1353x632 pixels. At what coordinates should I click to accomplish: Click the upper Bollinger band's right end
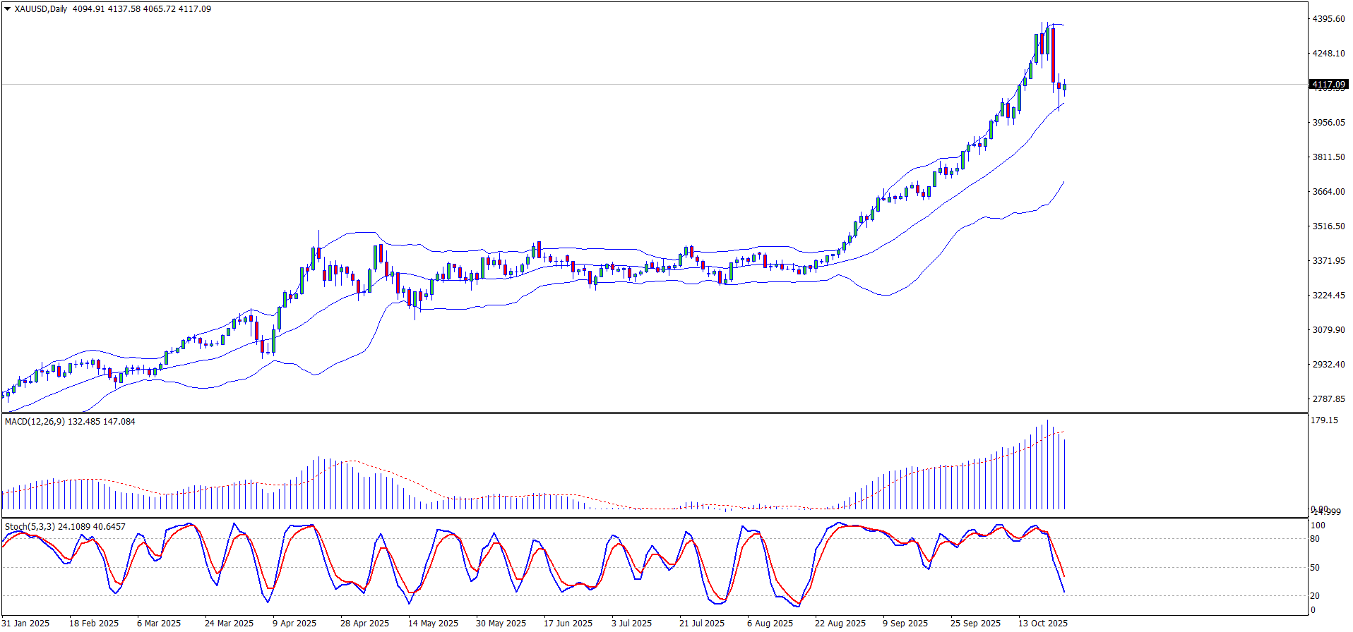coord(1062,25)
